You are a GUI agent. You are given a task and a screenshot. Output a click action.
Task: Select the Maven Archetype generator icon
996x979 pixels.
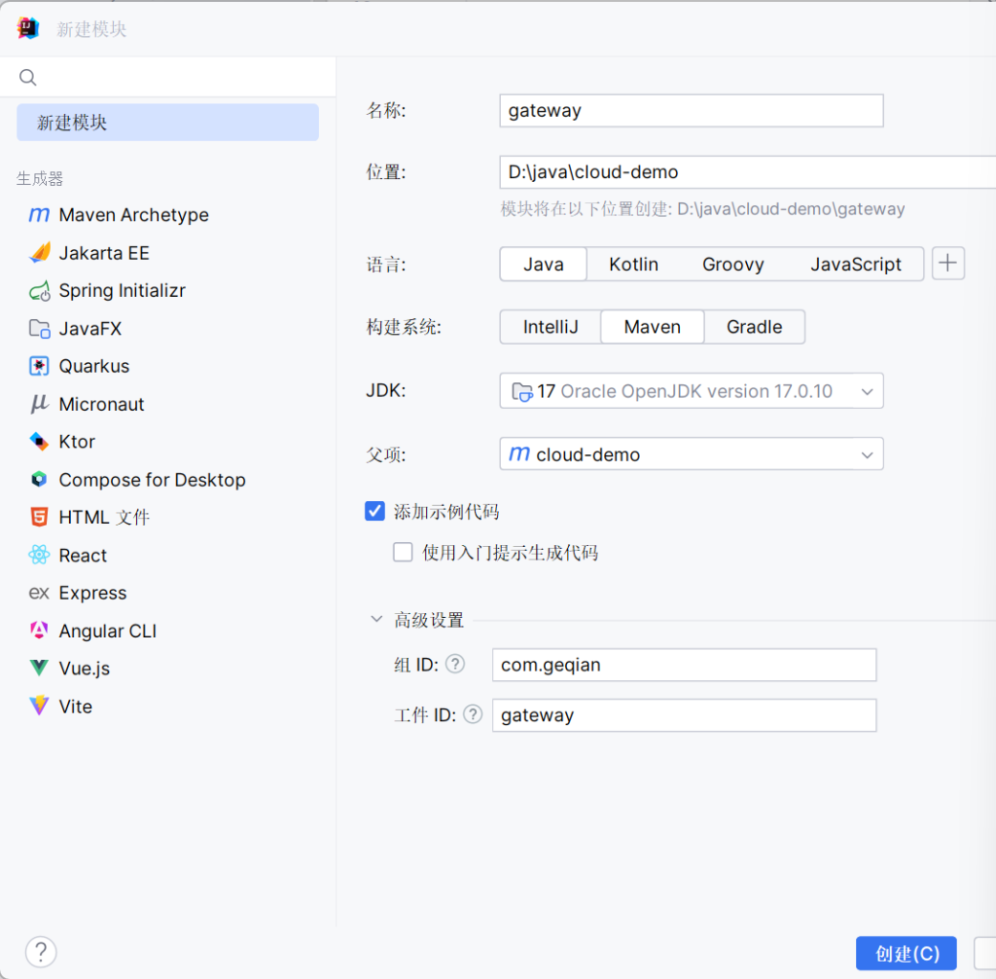pos(39,215)
